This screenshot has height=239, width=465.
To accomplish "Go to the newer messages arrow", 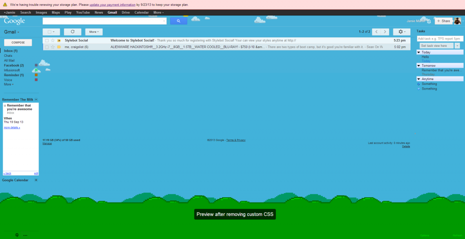I will click(x=376, y=32).
